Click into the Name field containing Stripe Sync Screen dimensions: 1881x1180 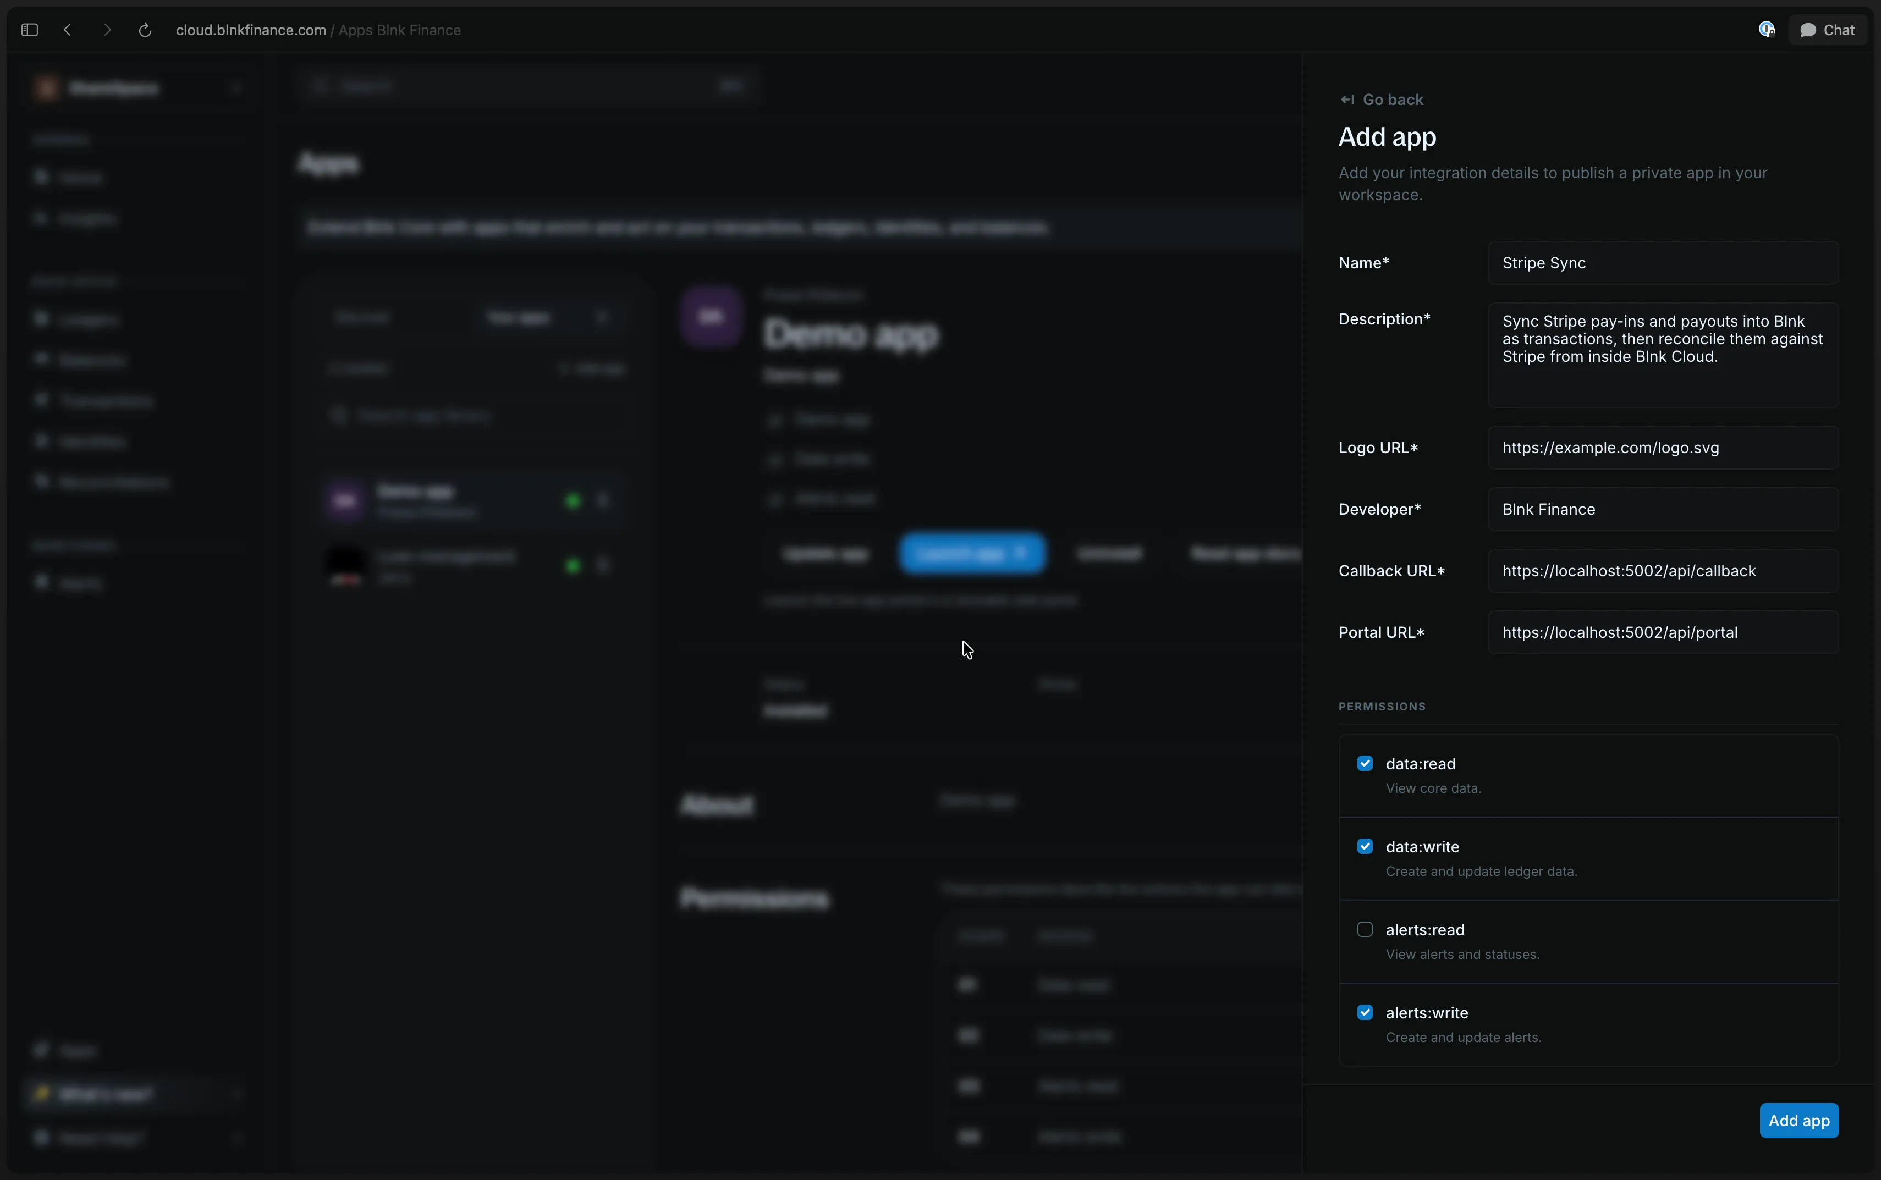(1663, 263)
